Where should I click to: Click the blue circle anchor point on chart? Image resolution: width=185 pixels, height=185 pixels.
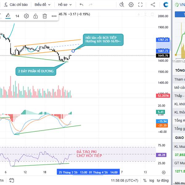pyautogui.click(x=73, y=51)
